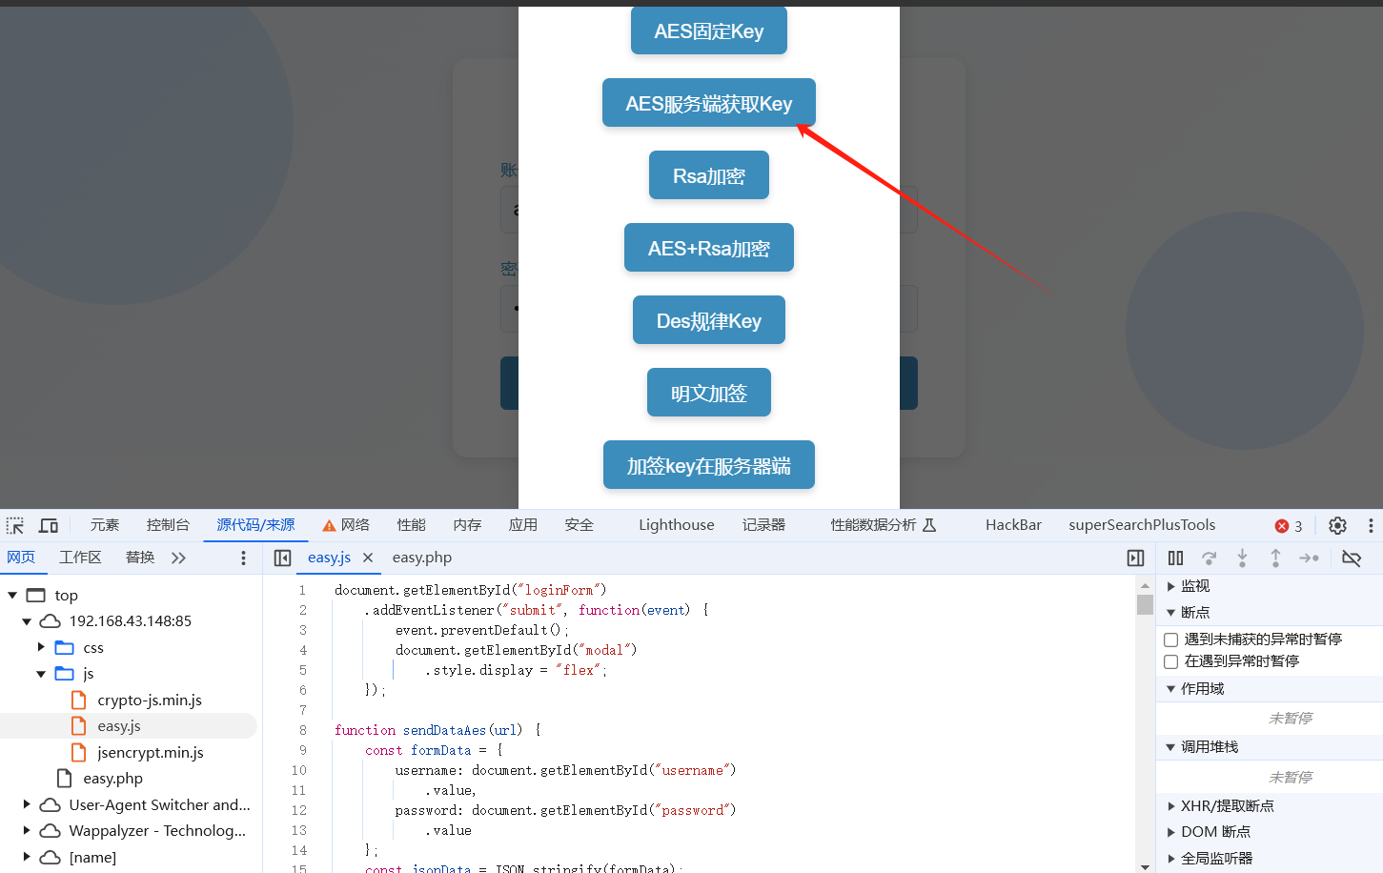Click the step over icon
The width and height of the screenshot is (1383, 873).
tap(1209, 558)
